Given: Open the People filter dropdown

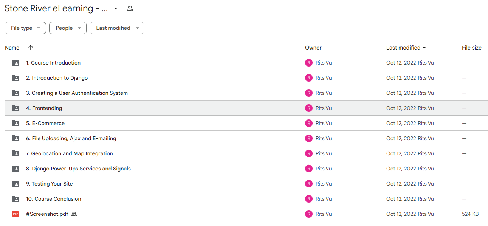Looking at the screenshot, I should [x=68, y=28].
